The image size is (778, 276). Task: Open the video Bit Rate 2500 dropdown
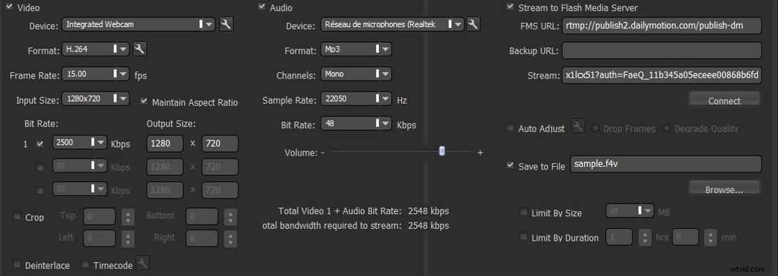pos(79,143)
